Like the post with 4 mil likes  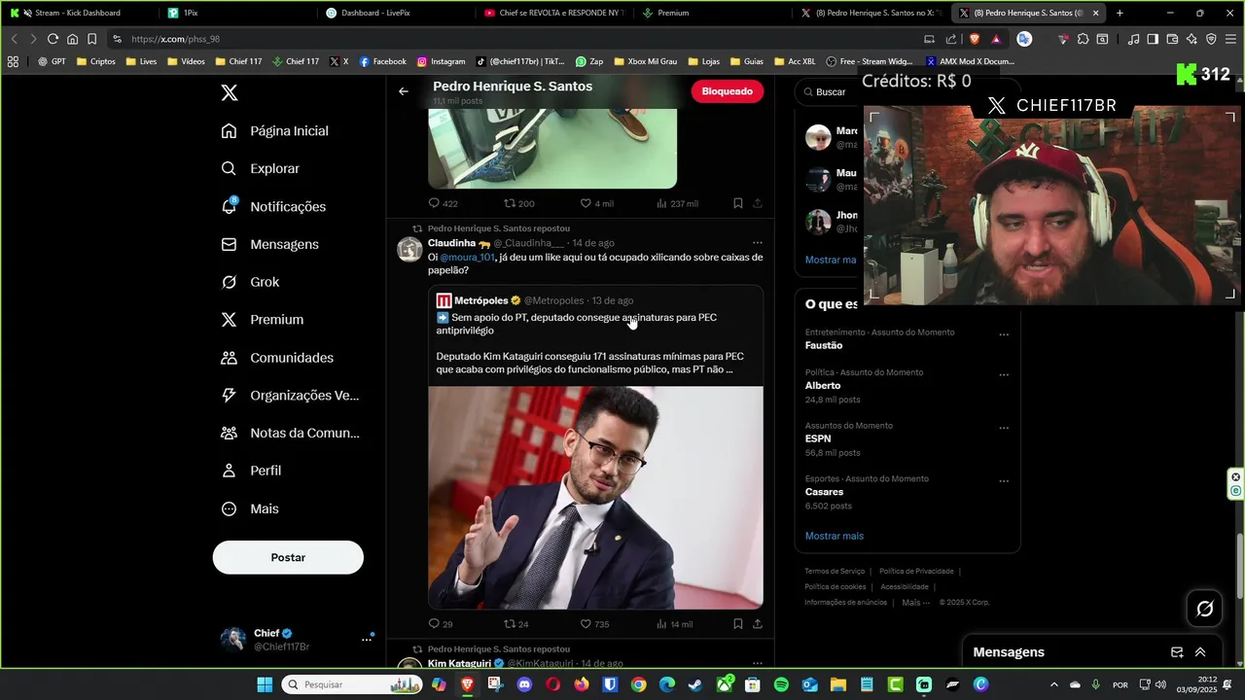click(x=596, y=203)
